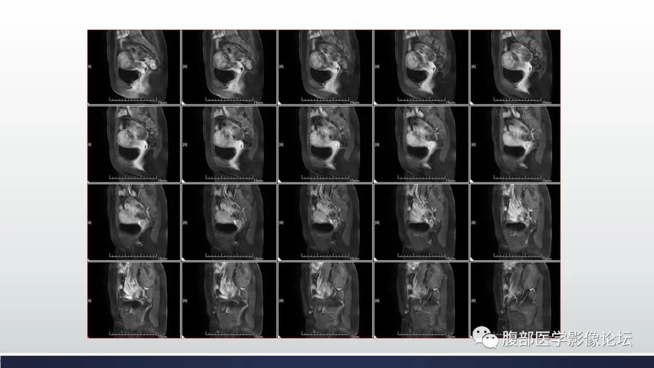Open the middle MRI image in the top row

(325, 67)
